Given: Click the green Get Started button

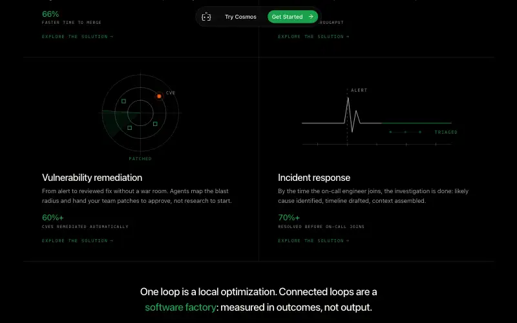Looking at the screenshot, I should (293, 17).
